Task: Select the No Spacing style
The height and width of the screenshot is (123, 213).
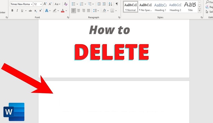Action: pyautogui.click(x=145, y=7)
